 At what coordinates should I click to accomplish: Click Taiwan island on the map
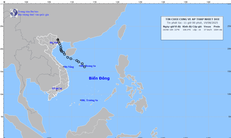point(122,32)
